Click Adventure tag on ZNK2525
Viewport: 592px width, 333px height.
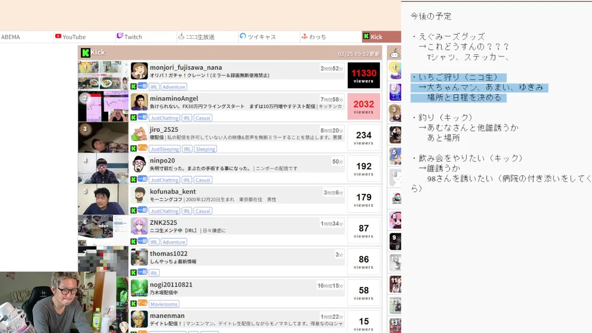point(174,242)
